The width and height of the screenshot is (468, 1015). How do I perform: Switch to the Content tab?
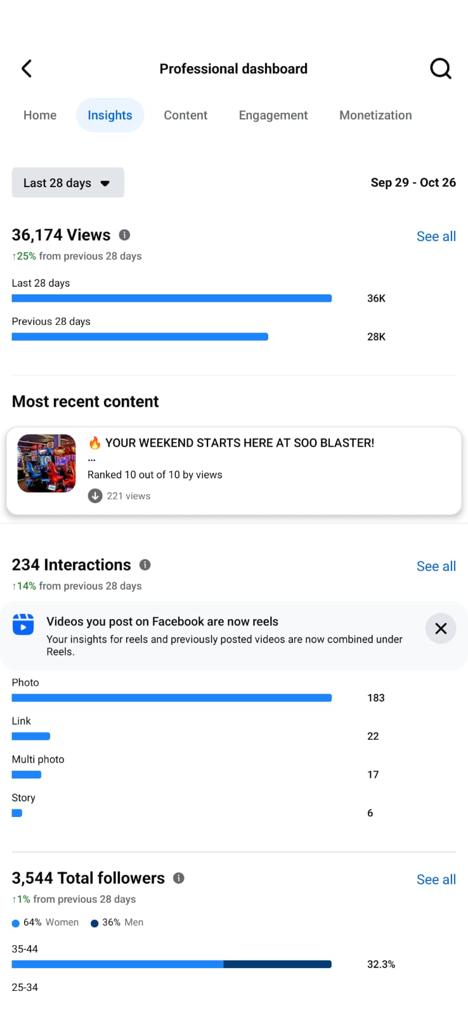pos(186,115)
